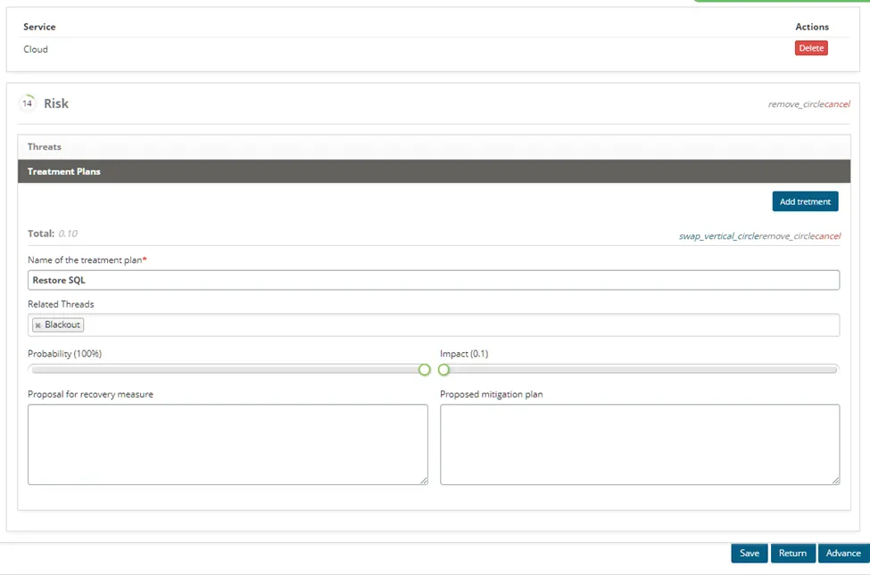
Task: Expand the Threats section
Action: click(x=434, y=147)
